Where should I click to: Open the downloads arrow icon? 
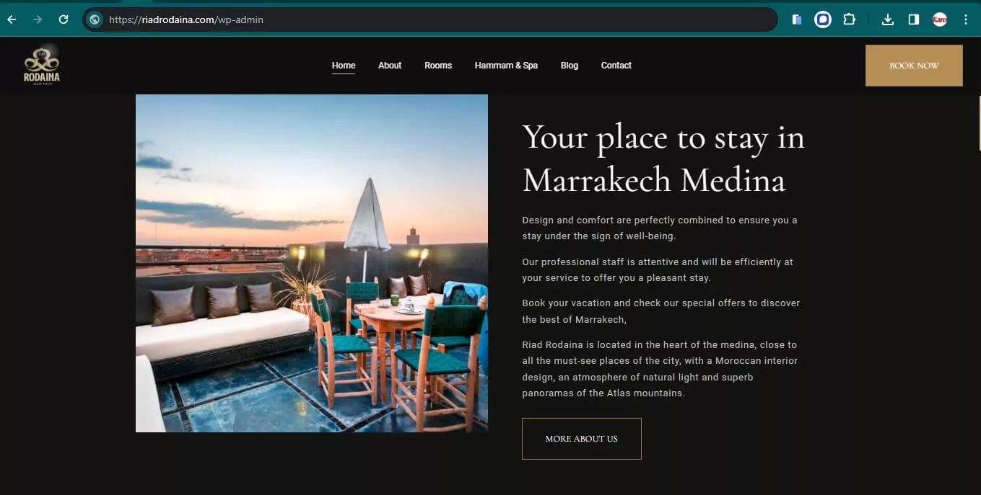click(888, 19)
